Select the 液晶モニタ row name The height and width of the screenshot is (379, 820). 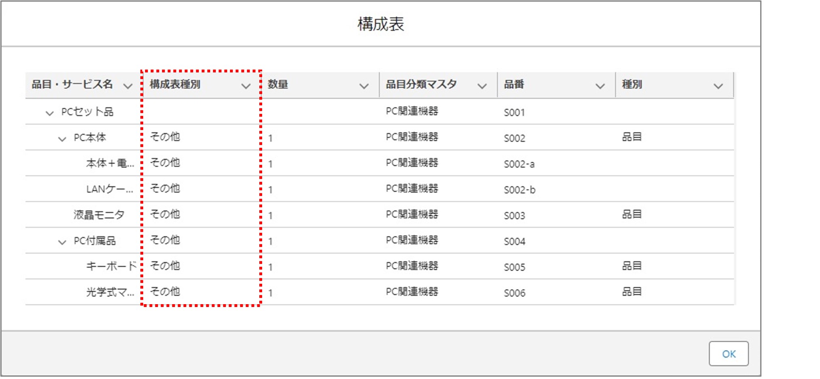(99, 214)
